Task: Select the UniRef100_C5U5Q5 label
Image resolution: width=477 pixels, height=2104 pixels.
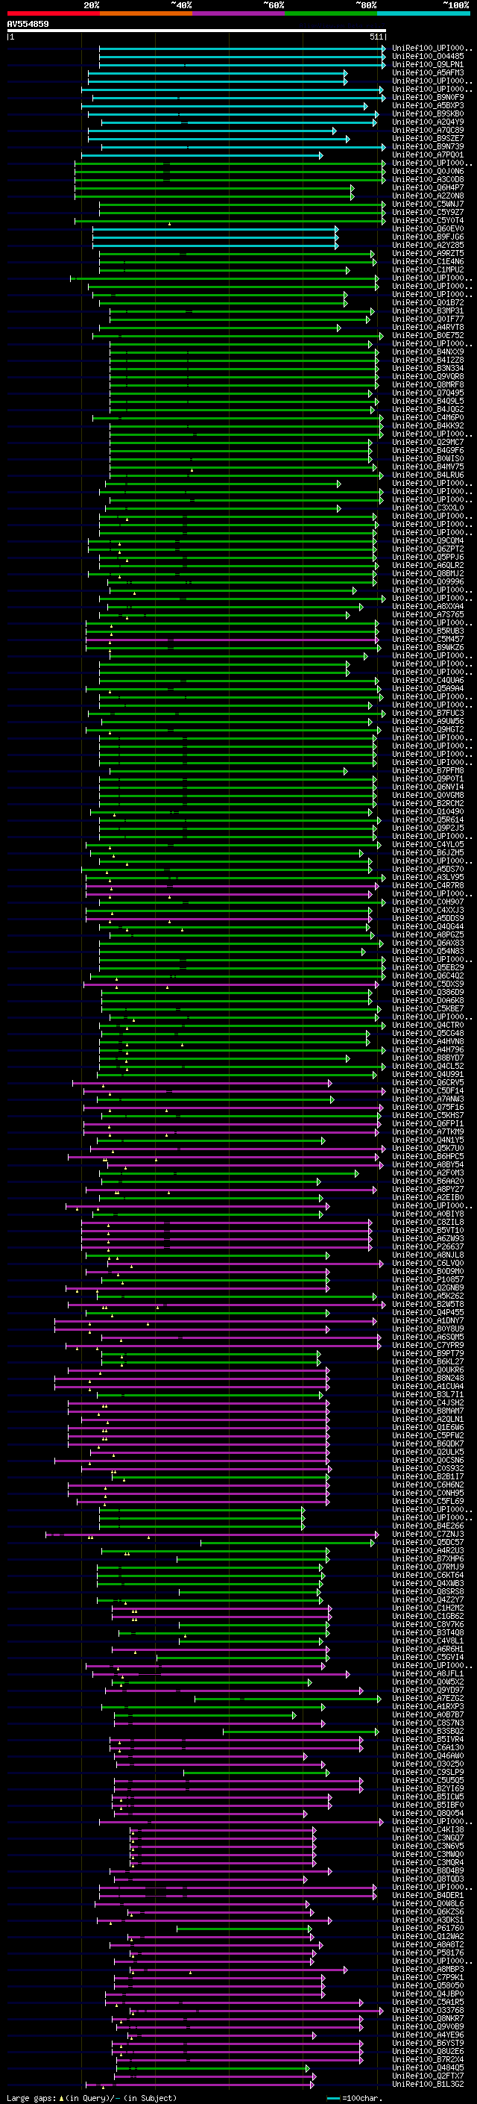Action: 427,1780
